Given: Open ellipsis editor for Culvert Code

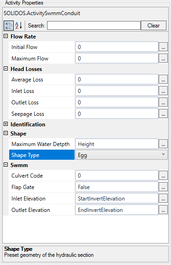Looking at the screenshot, I should coord(163,175).
